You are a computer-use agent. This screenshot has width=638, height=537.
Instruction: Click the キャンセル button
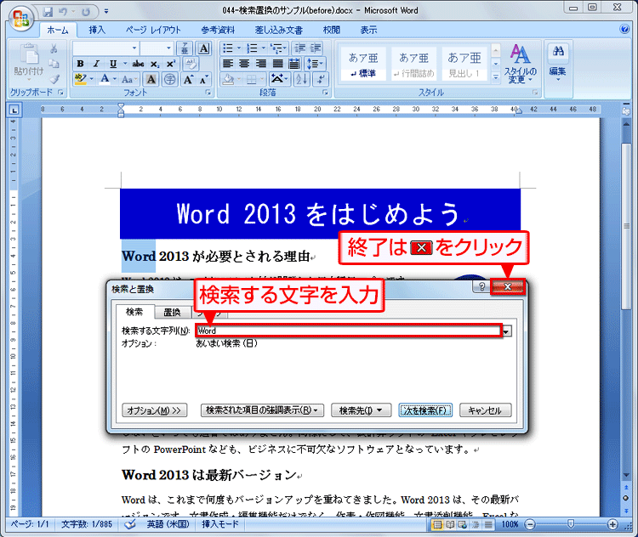(x=485, y=410)
